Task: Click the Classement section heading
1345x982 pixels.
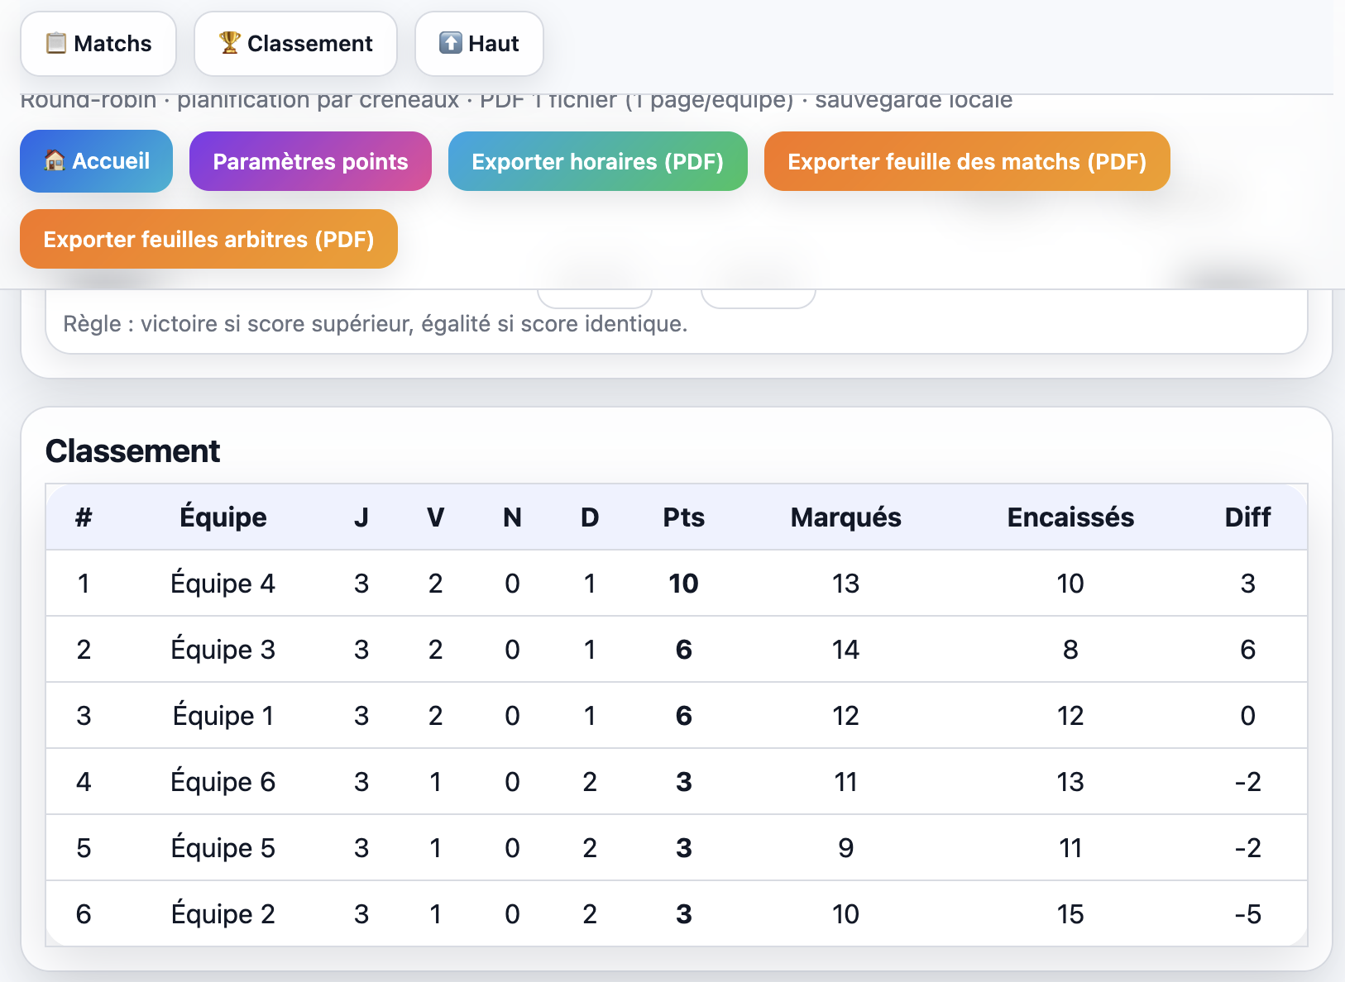Action: 133,450
